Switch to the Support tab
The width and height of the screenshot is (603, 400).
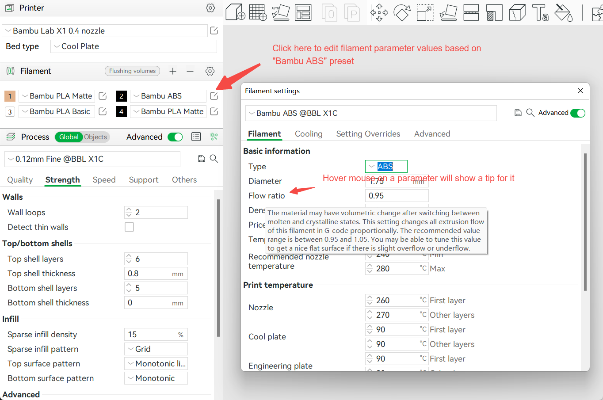coord(144,180)
